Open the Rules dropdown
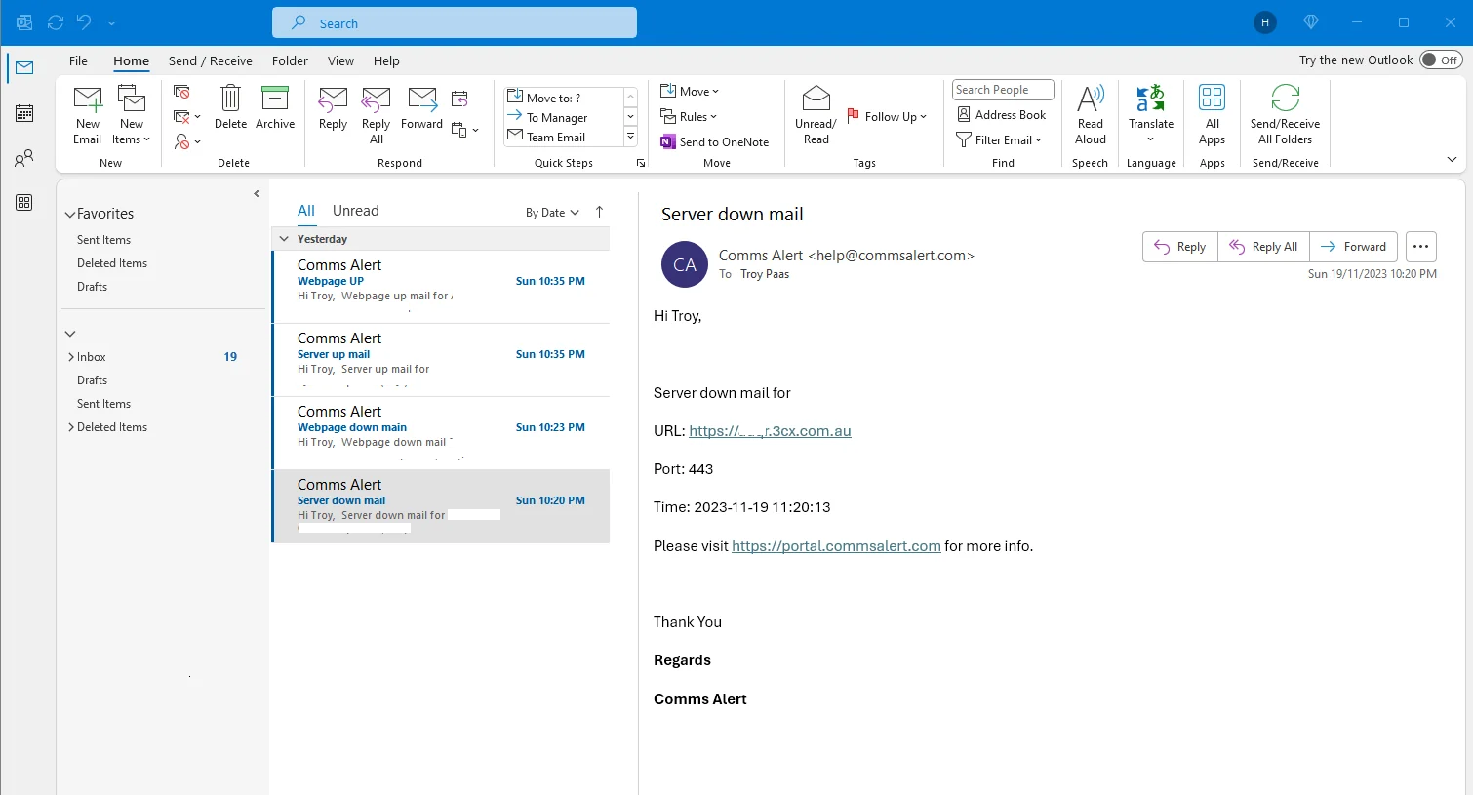The height and width of the screenshot is (795, 1473). pos(689,116)
